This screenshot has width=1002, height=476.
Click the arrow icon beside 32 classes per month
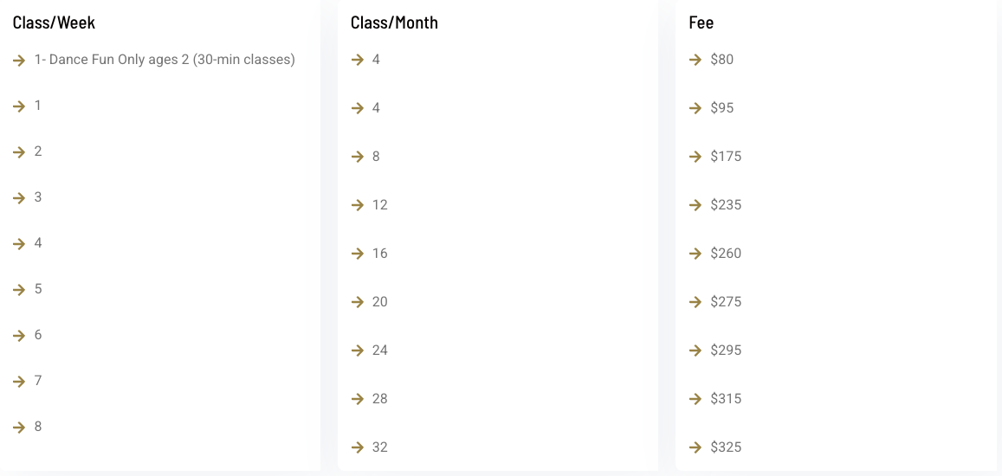357,447
